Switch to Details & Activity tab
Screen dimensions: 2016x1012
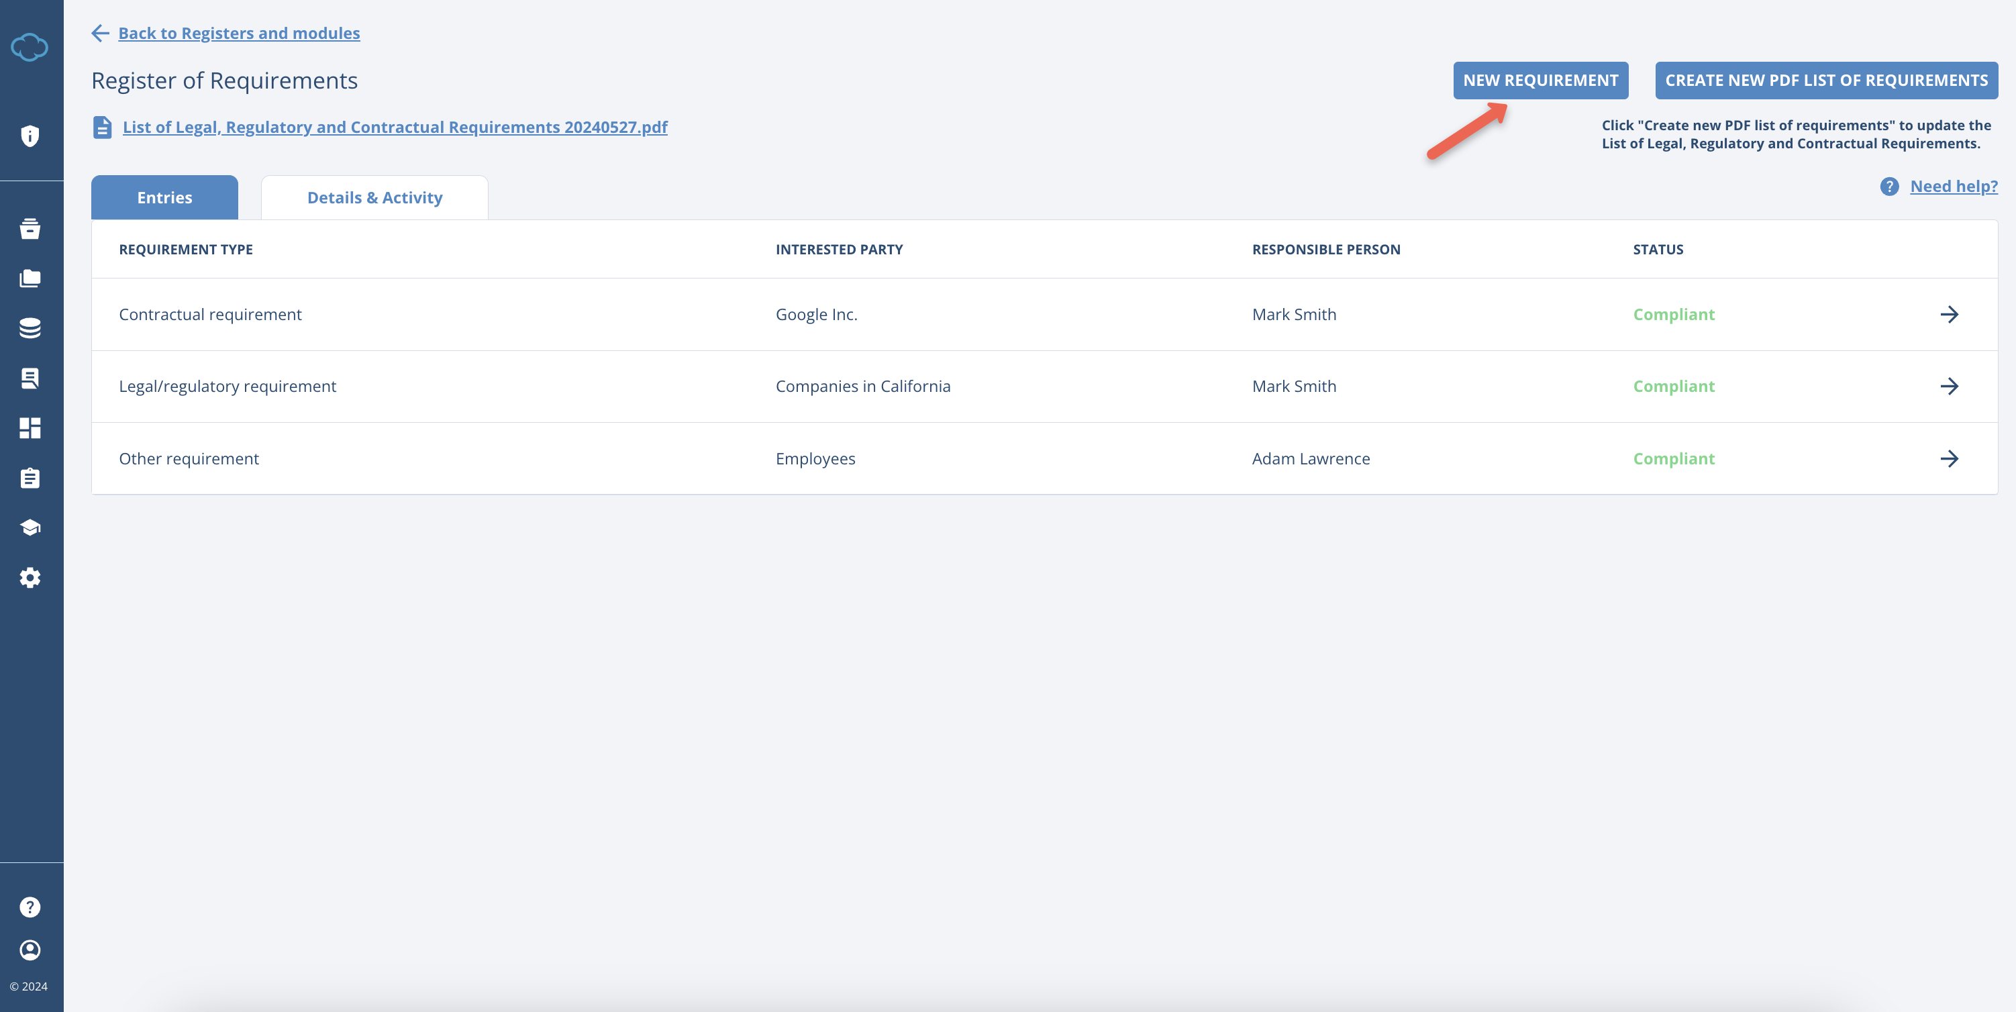pyautogui.click(x=374, y=198)
